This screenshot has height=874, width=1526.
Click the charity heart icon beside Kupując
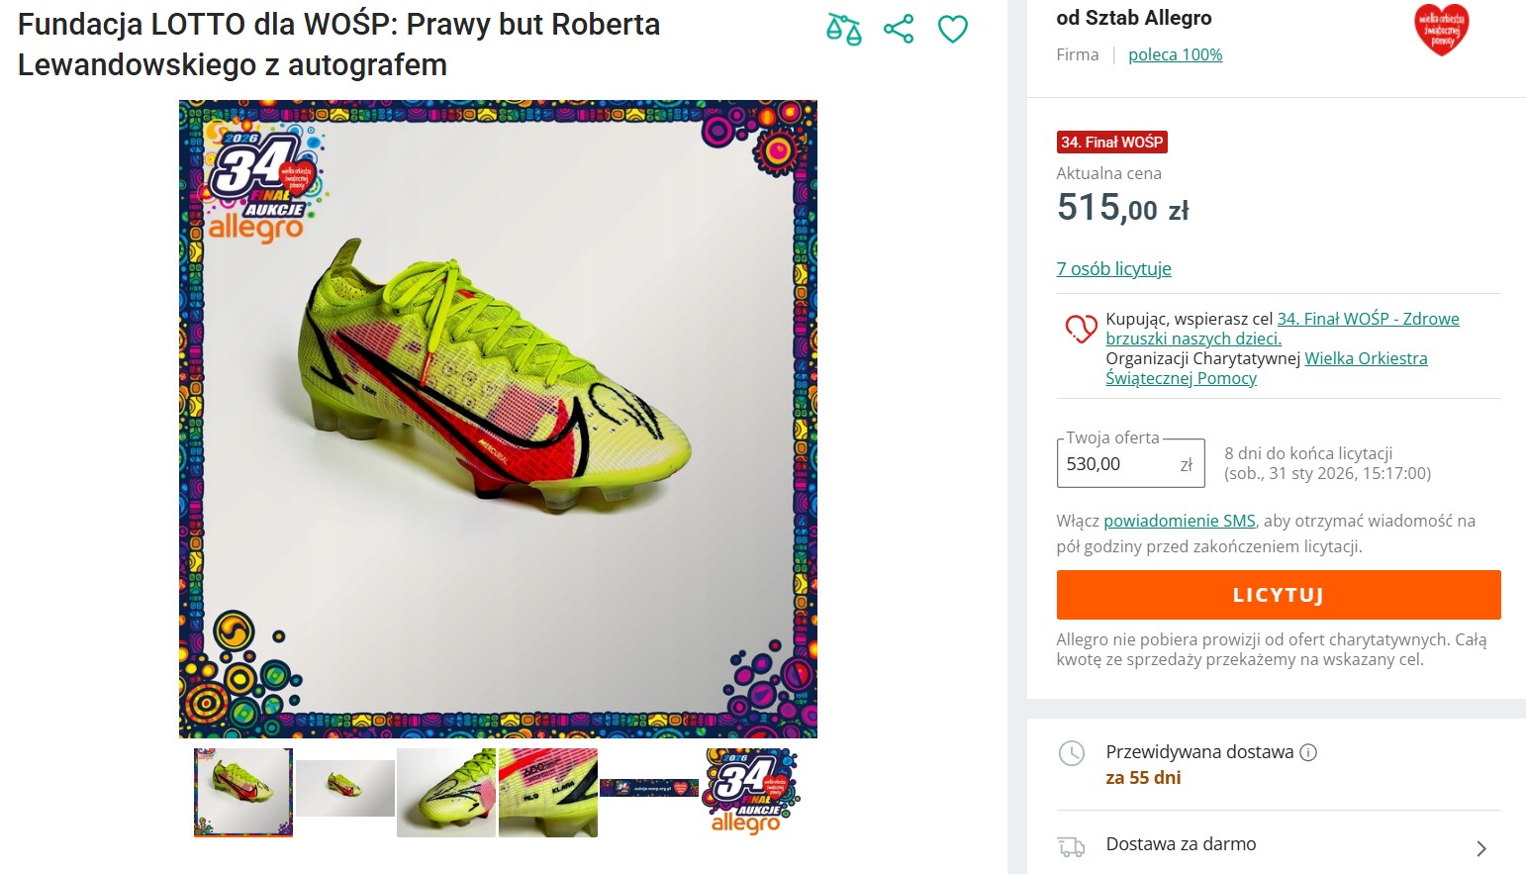pos(1080,329)
